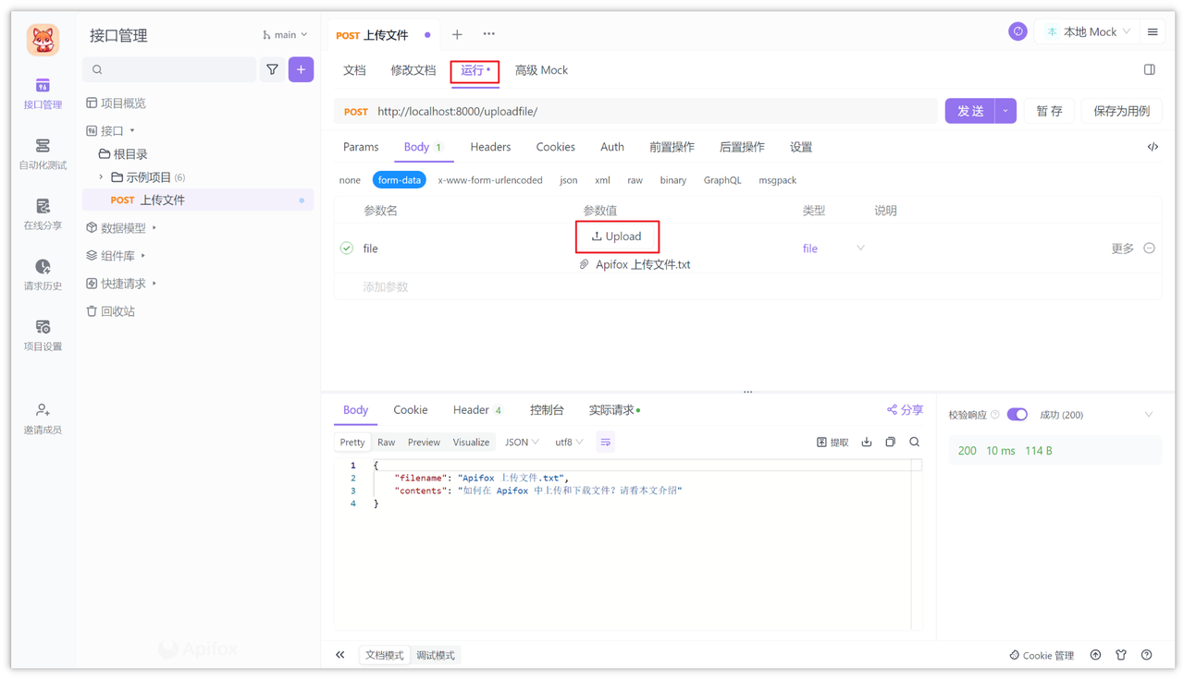Click 邀请成员 sidebar icon
Viewport: 1184px width, 679px height.
pyautogui.click(x=43, y=418)
